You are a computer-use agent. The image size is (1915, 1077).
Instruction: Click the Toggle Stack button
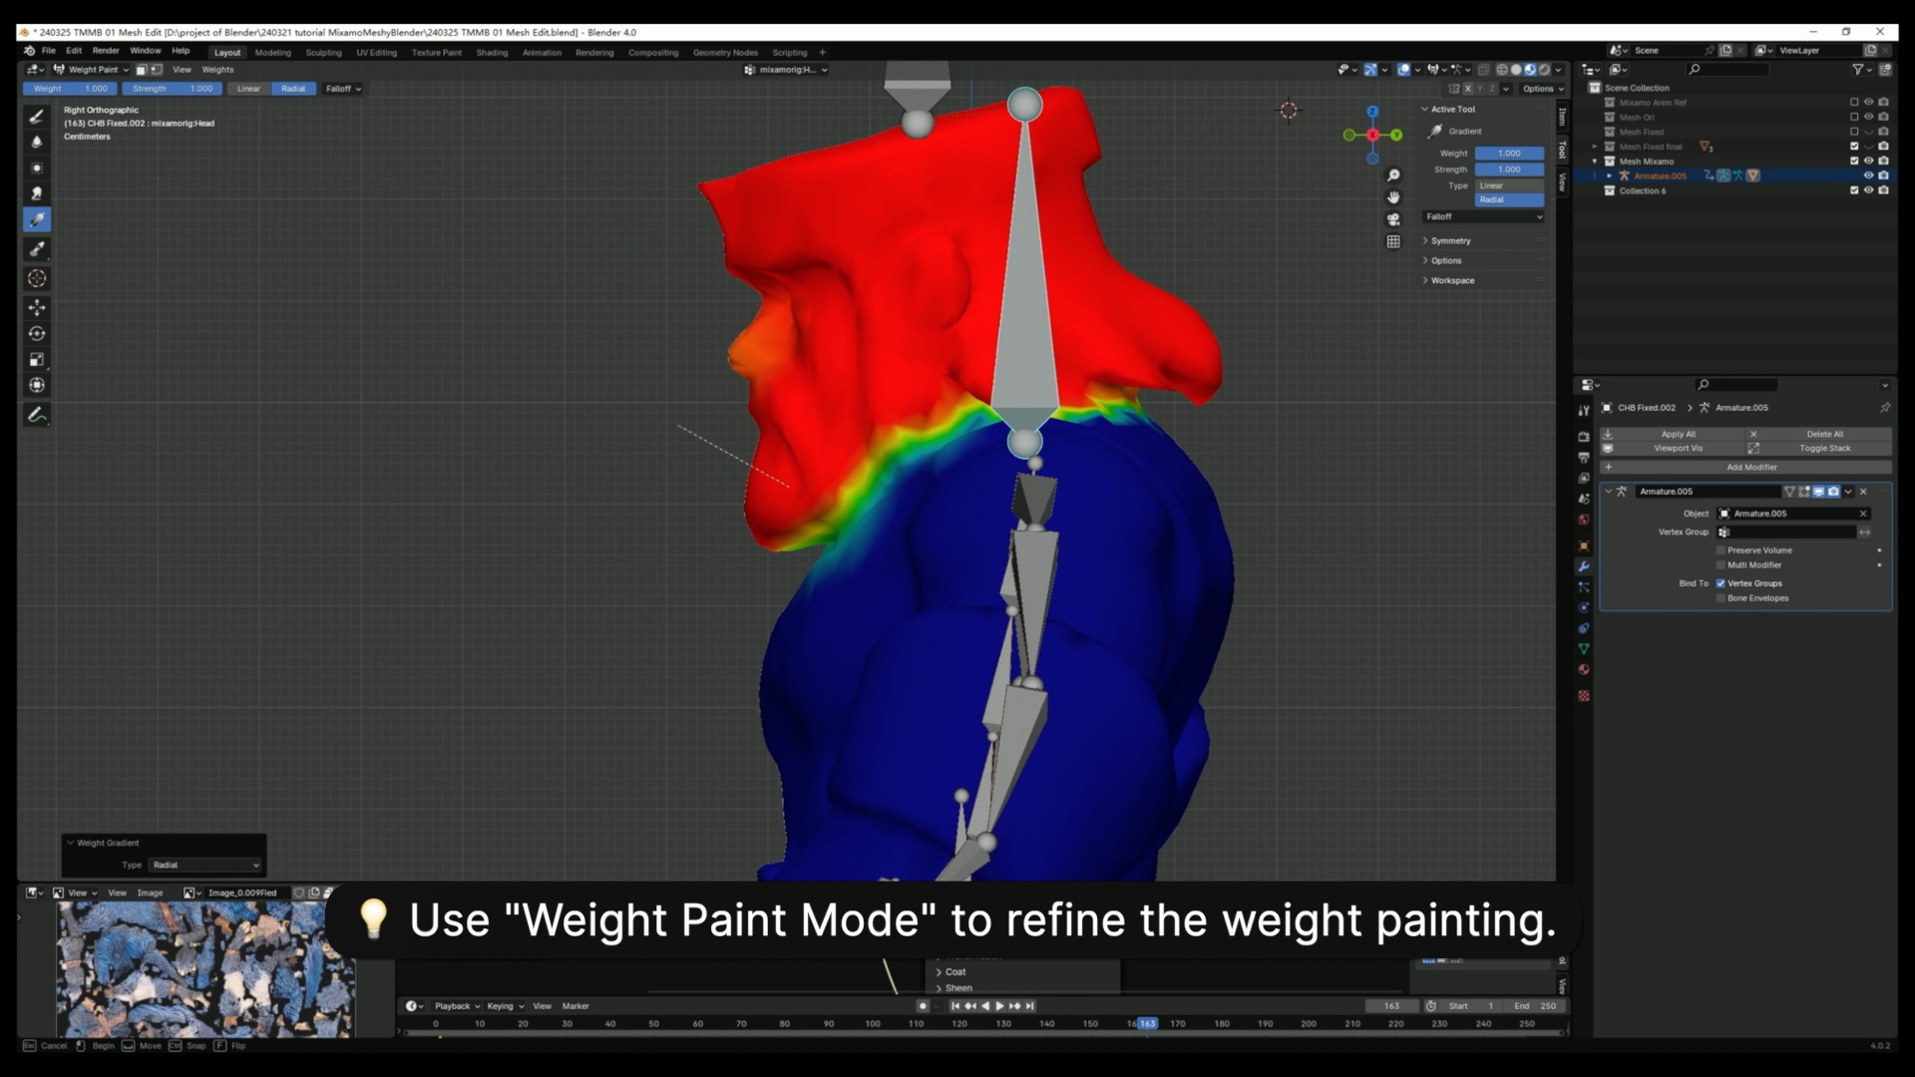coord(1819,449)
